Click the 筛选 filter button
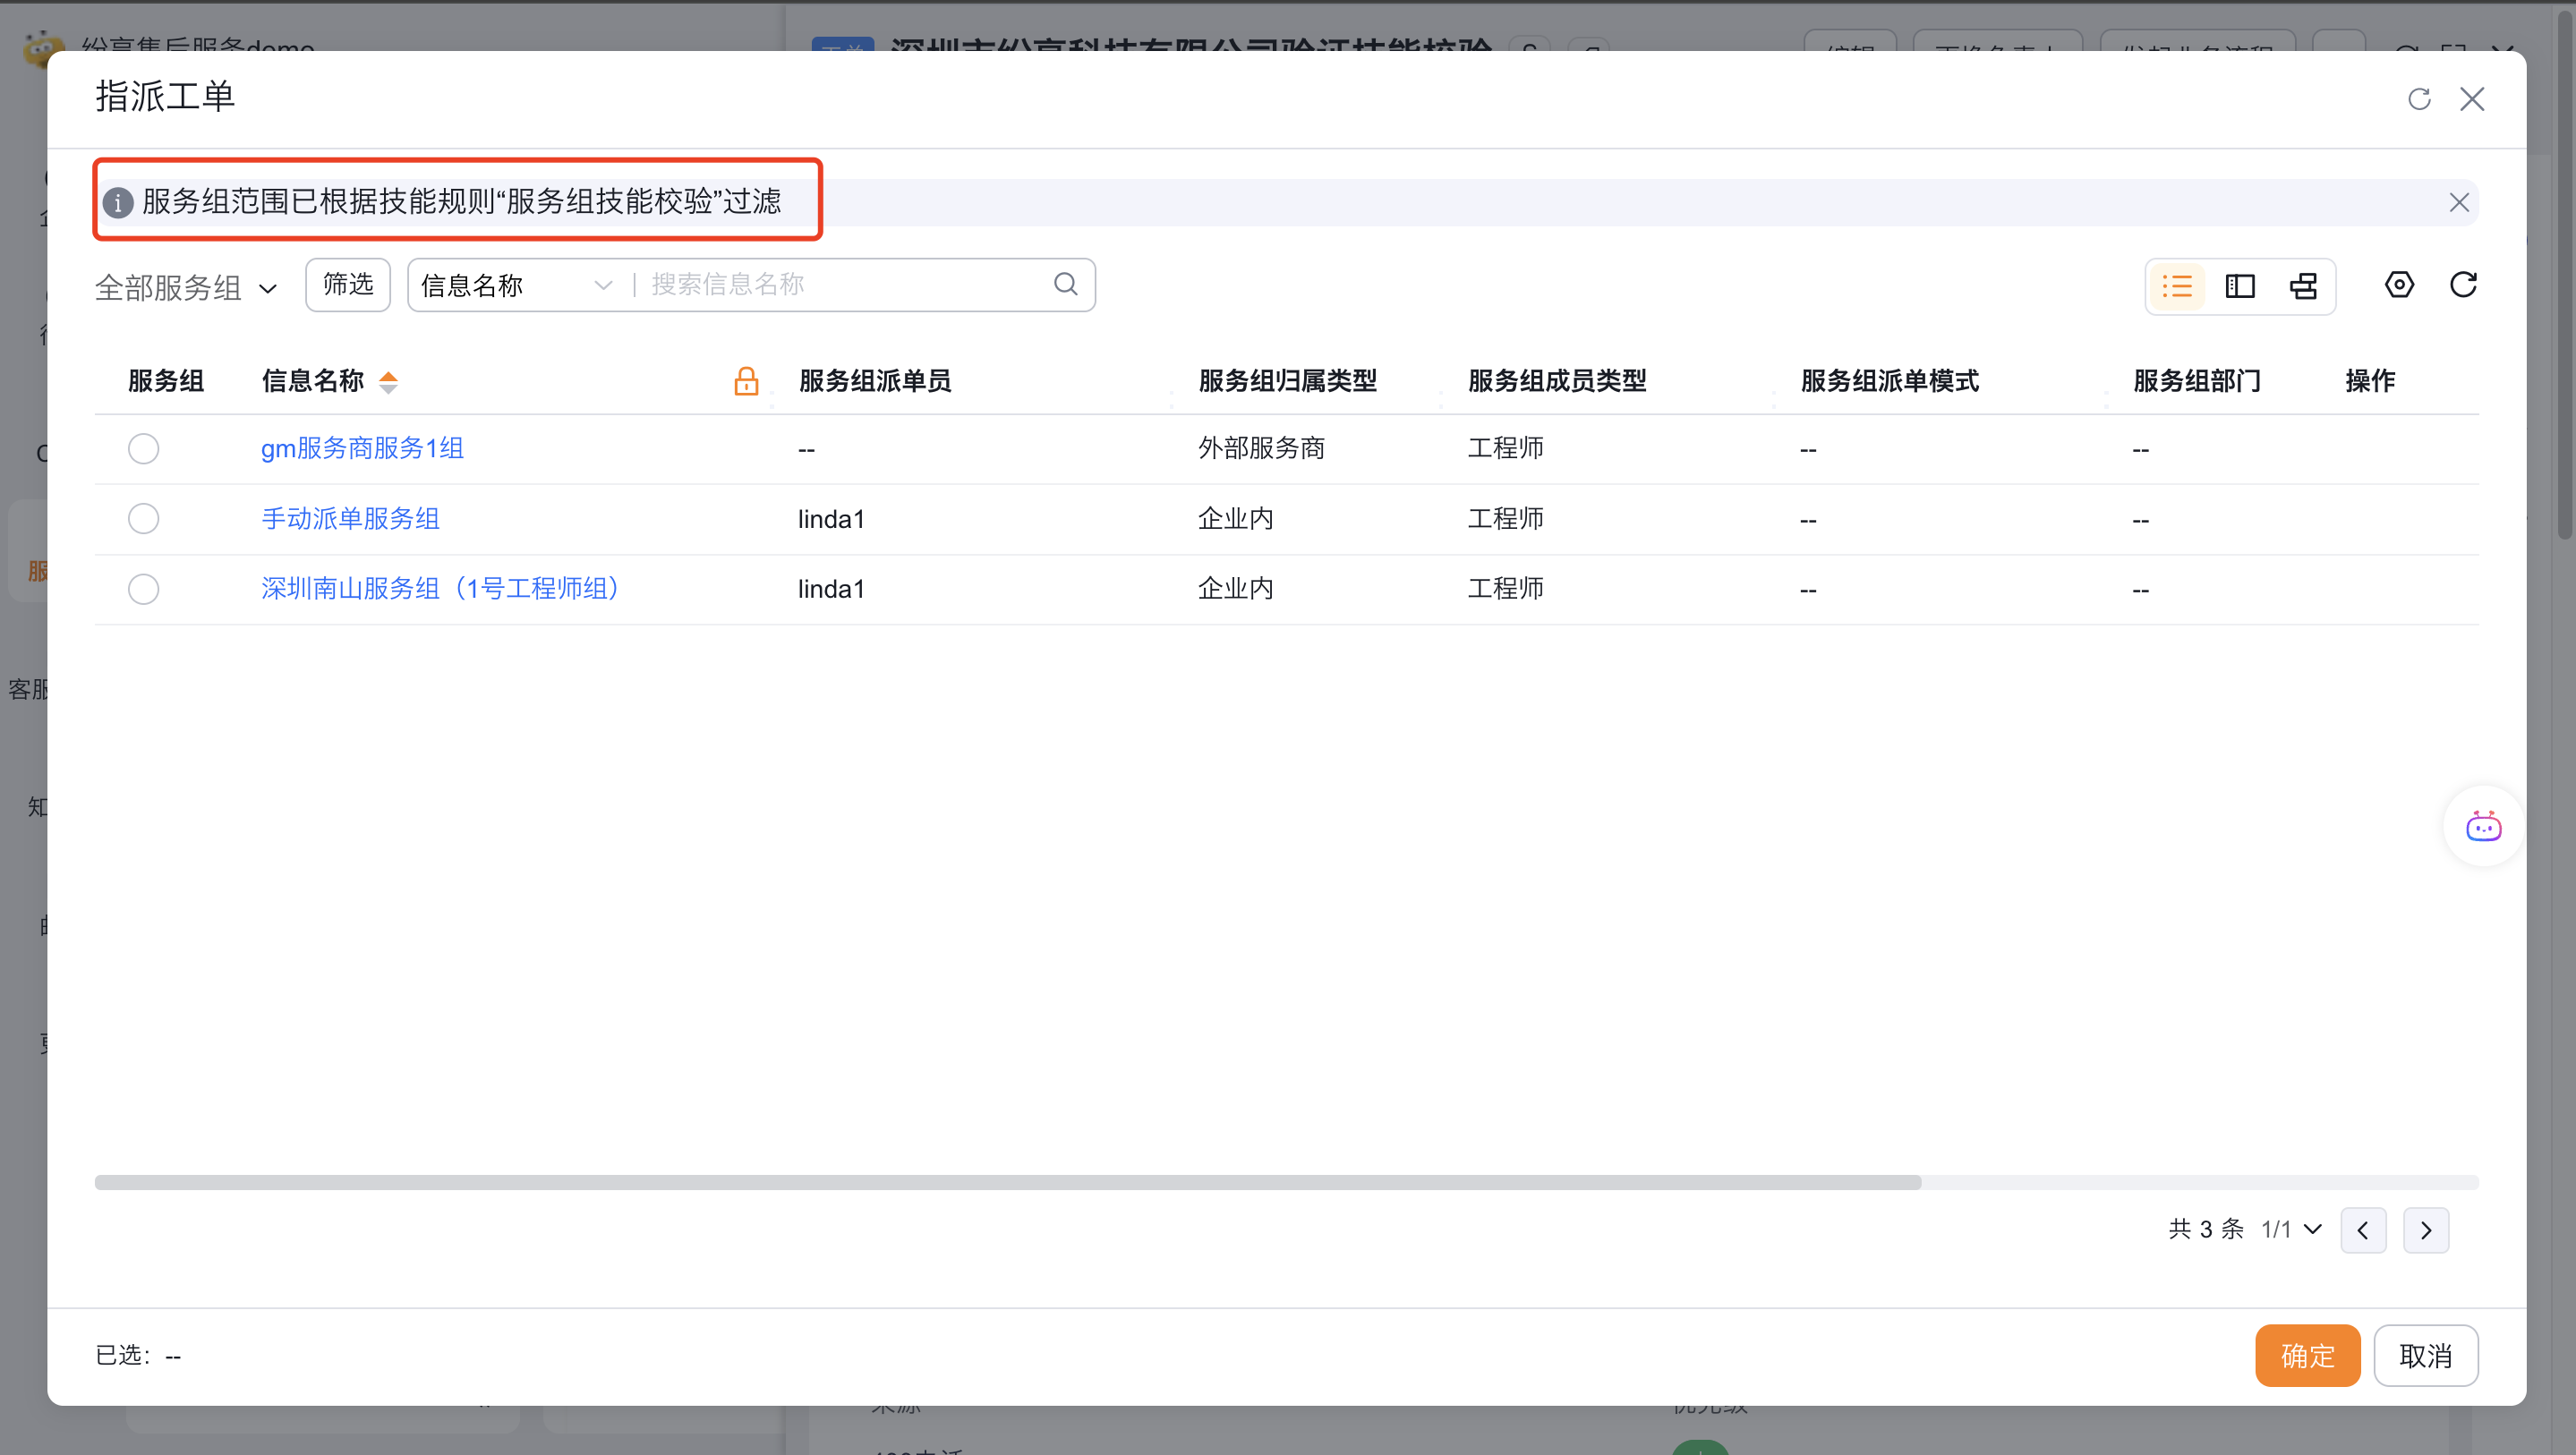2576x1455 pixels. (347, 285)
